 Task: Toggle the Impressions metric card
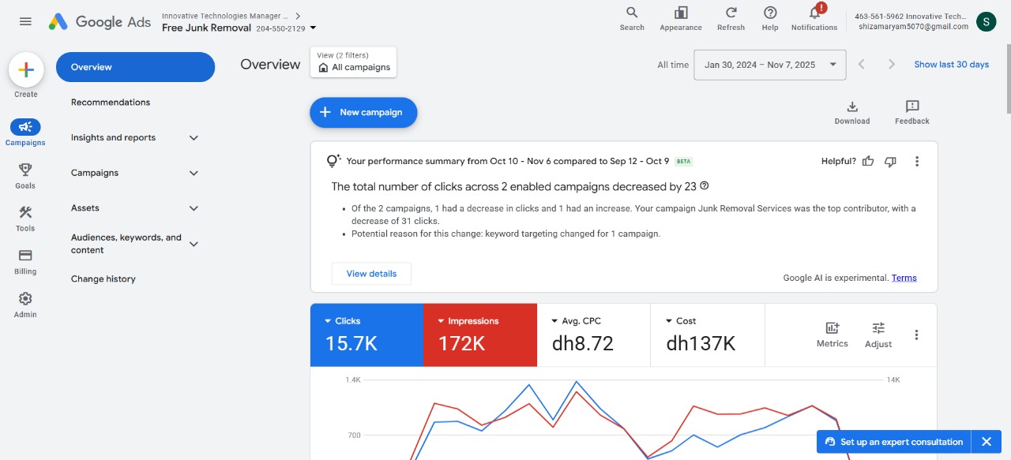[x=480, y=335]
